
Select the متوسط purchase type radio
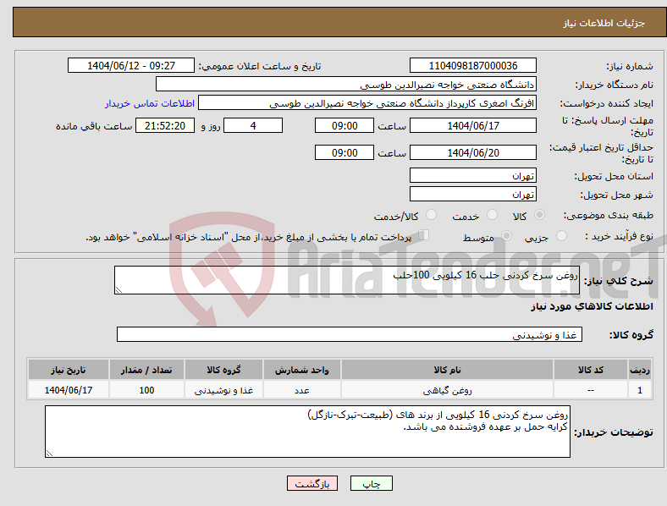[x=506, y=235]
